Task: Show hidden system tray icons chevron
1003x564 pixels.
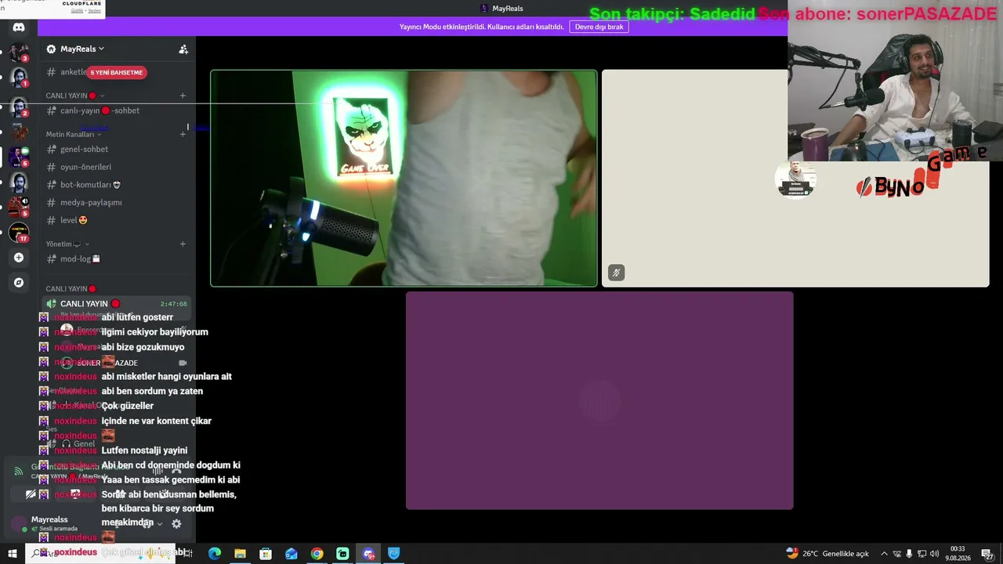Action: coord(884,554)
